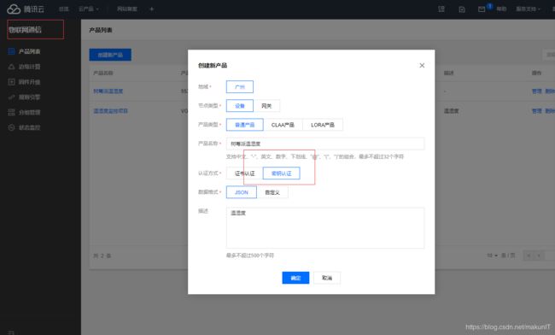The width and height of the screenshot is (555, 335).
Task: Select 广州 as the region
Action: click(x=240, y=87)
